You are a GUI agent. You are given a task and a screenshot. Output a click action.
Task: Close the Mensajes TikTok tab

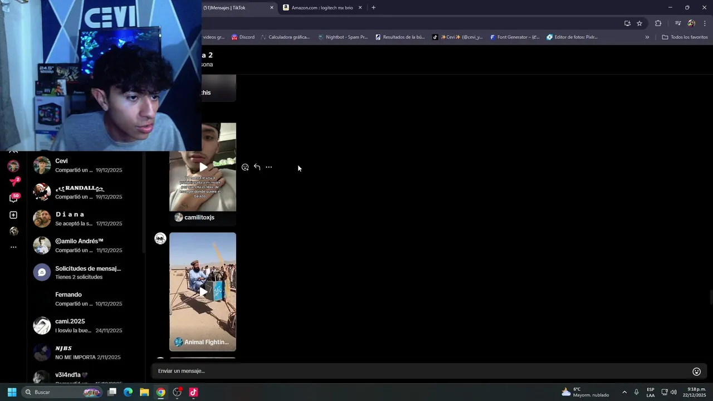pyautogui.click(x=272, y=8)
